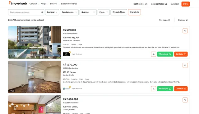Expand the Alugar navigation menu

pos(44,4)
